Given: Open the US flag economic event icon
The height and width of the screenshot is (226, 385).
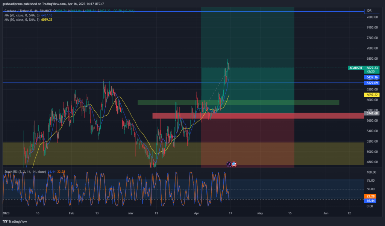Looking at the screenshot, I should [x=234, y=164].
